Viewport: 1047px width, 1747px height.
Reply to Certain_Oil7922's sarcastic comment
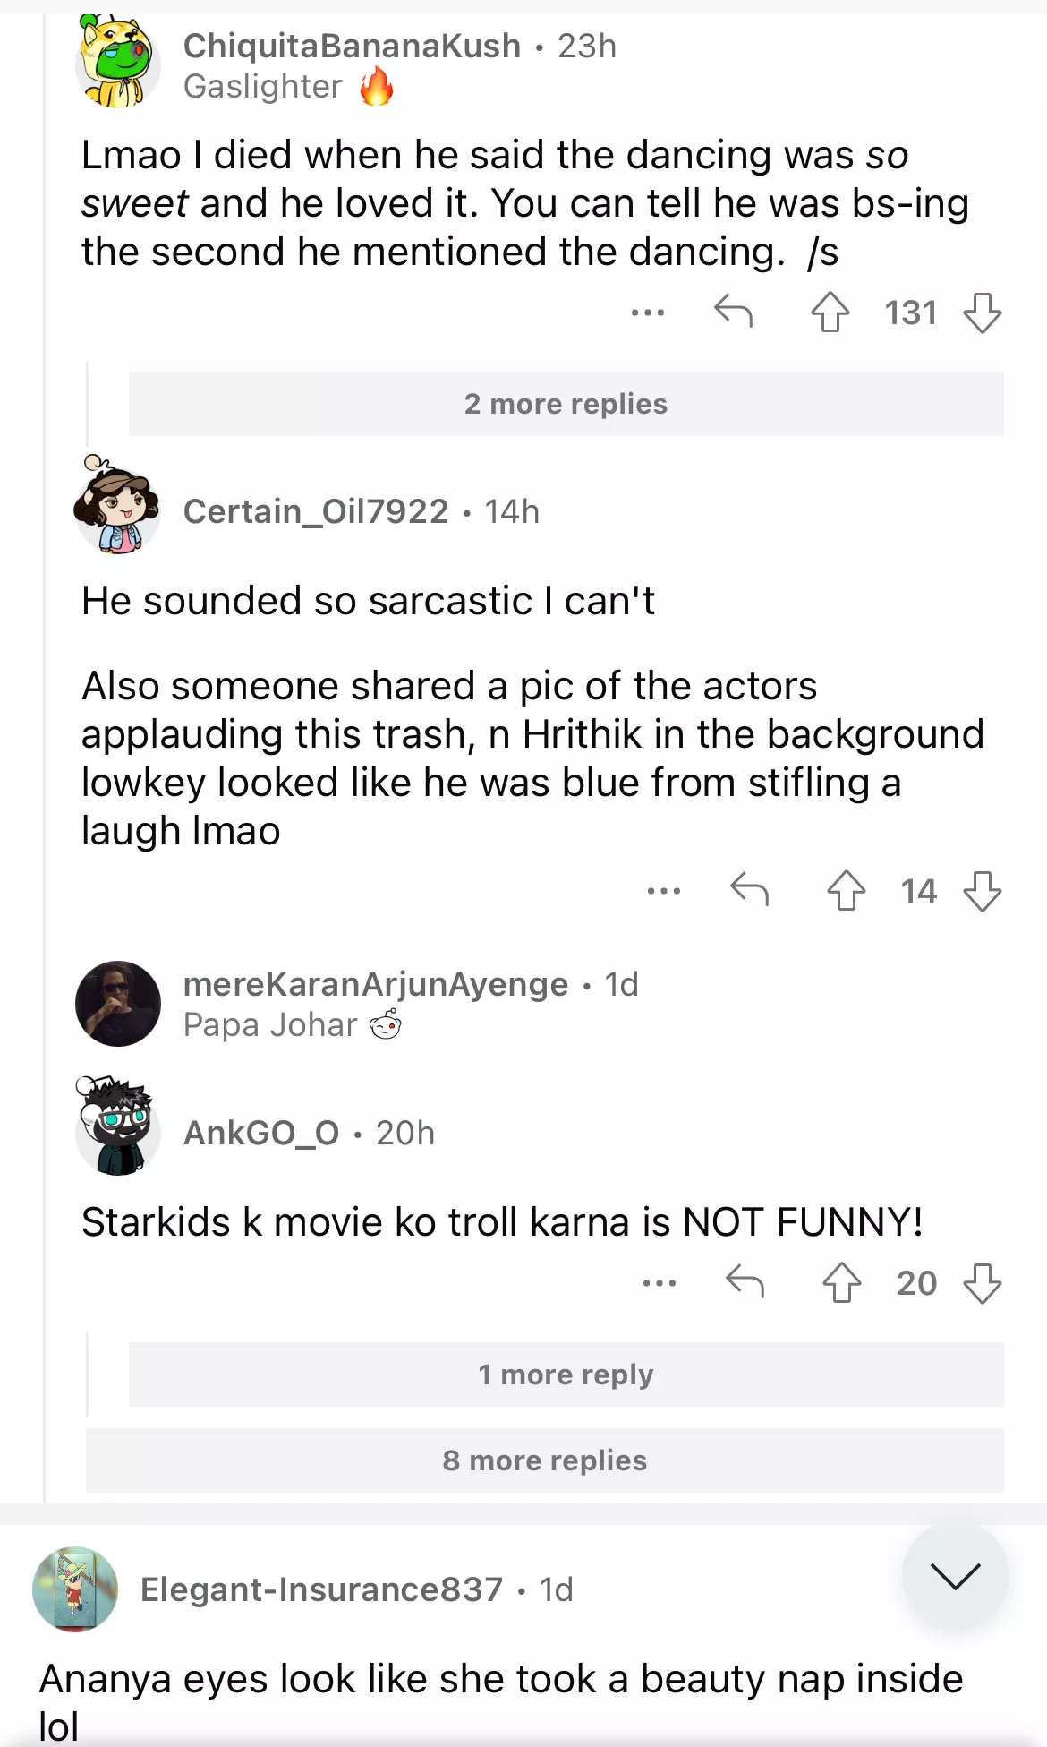click(749, 891)
